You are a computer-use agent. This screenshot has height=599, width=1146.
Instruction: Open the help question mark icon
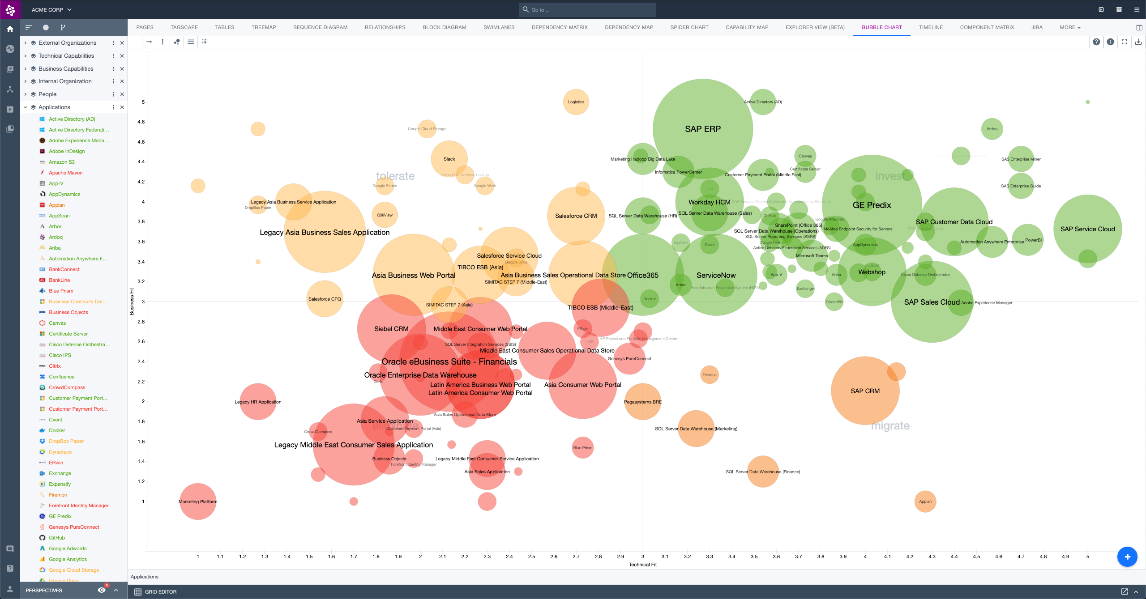click(x=1096, y=42)
